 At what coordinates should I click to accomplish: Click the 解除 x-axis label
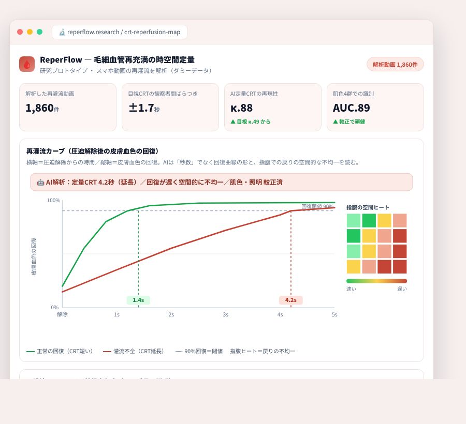[62, 314]
